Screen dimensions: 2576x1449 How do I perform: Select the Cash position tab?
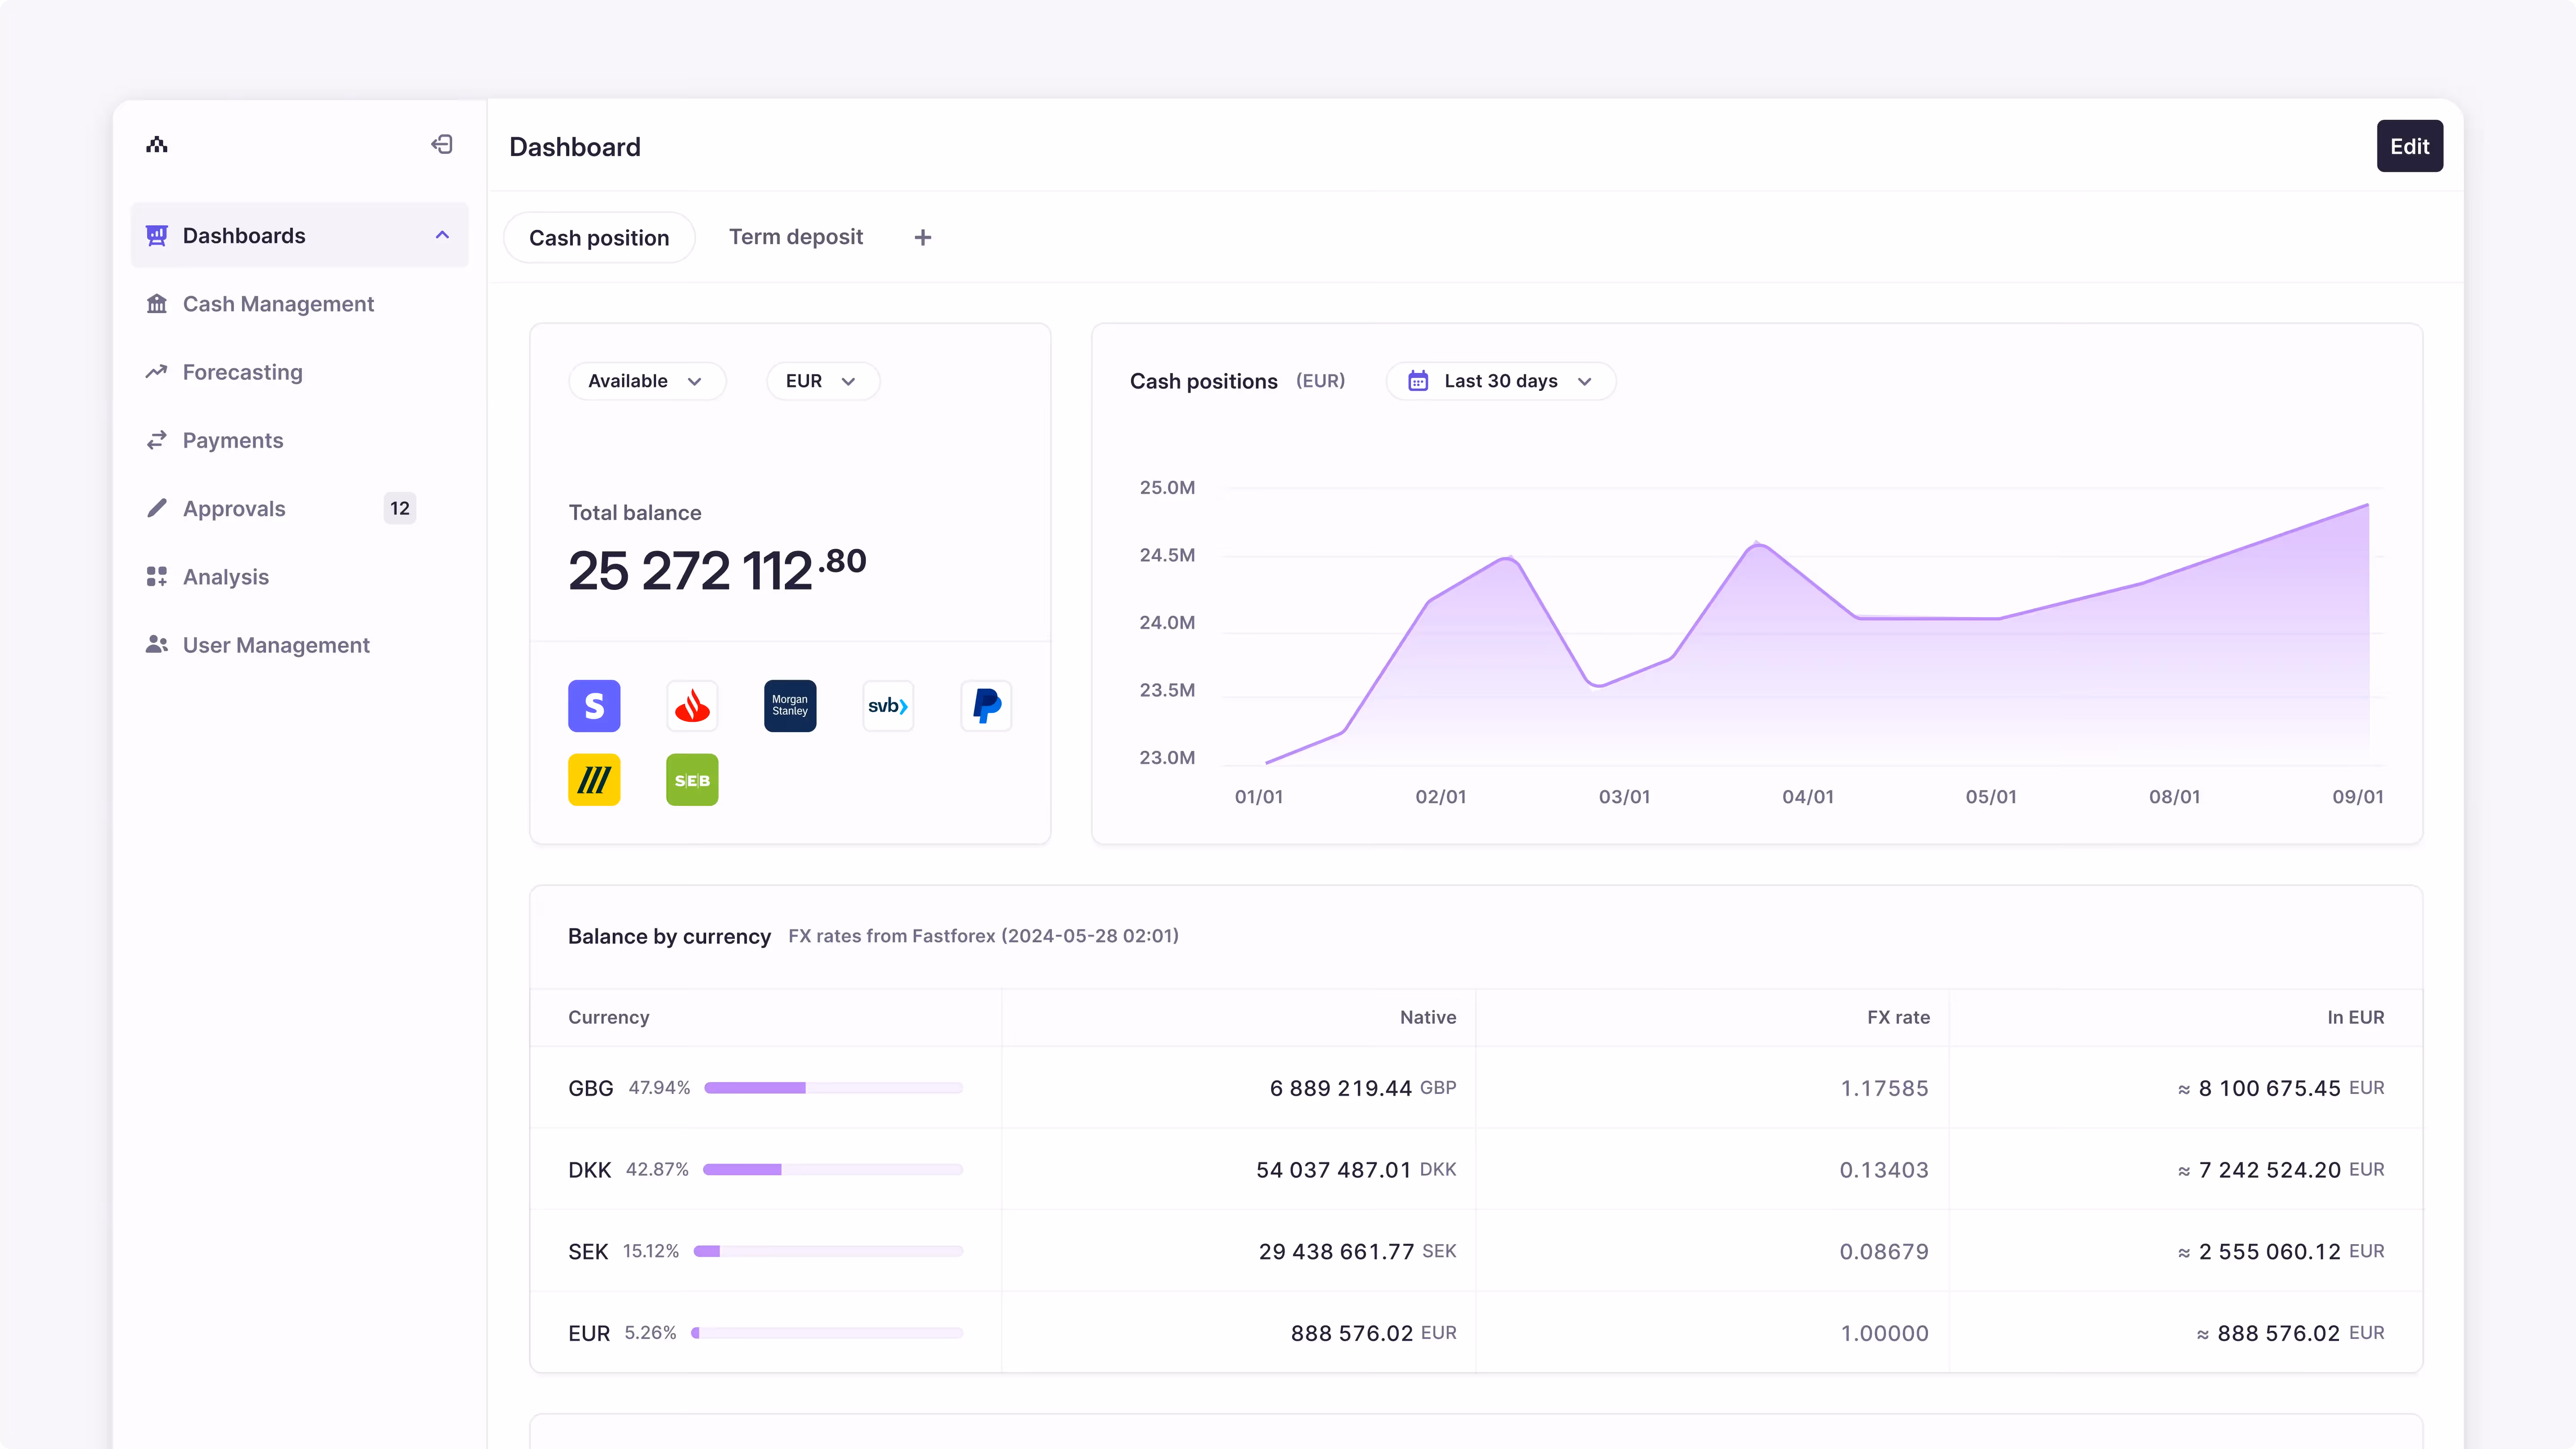pos(599,238)
